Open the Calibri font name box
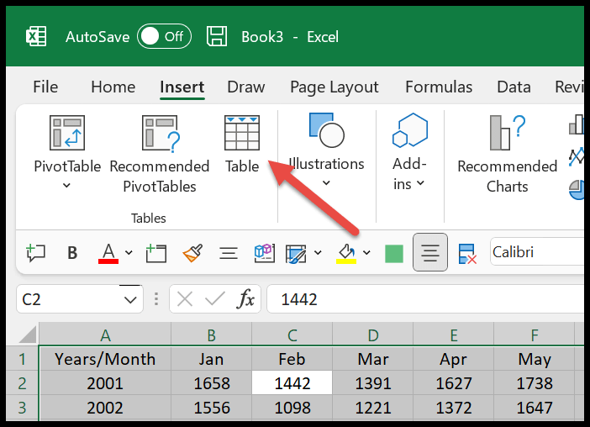This screenshot has height=427, width=590. (537, 251)
